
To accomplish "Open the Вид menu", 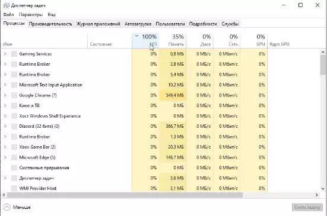I will (x=52, y=15).
